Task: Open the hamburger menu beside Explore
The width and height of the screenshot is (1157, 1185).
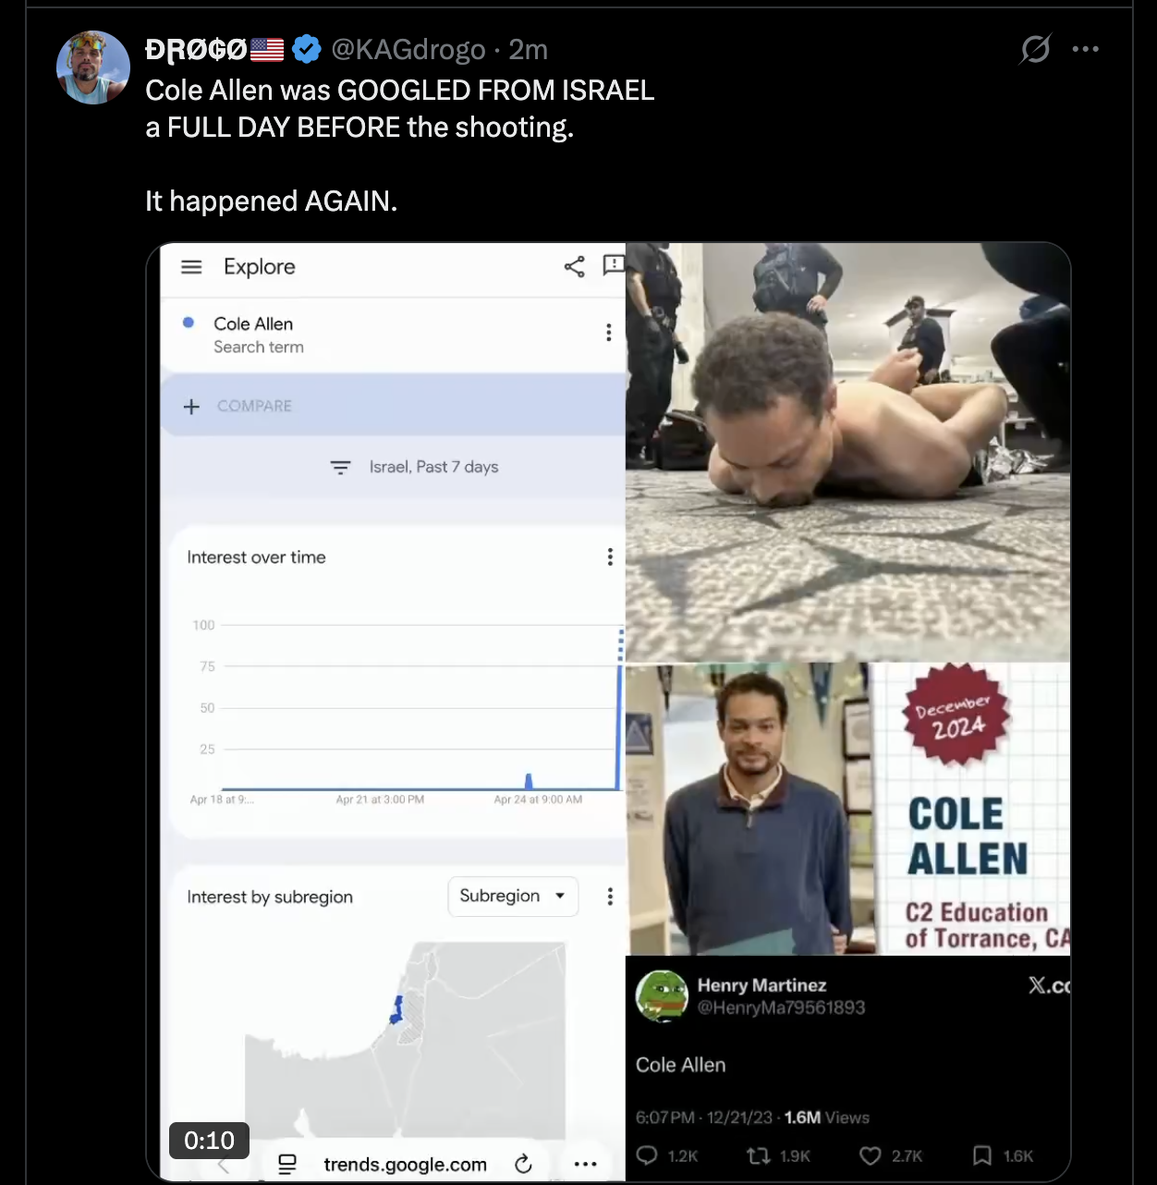Action: [x=191, y=267]
